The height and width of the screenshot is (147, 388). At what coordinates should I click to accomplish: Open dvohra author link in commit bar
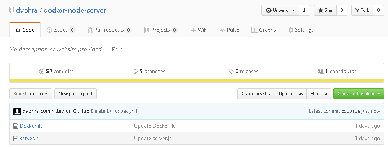point(31,111)
